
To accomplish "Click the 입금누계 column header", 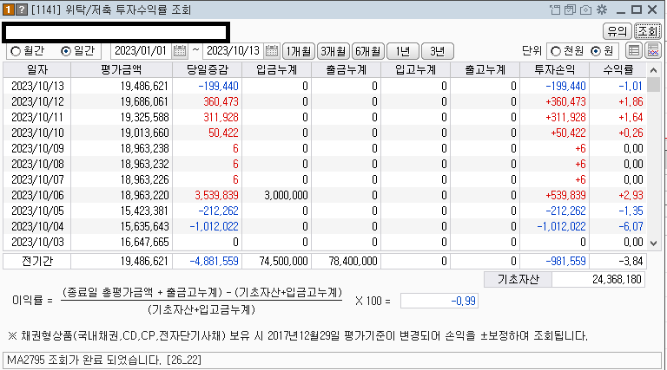I will [276, 69].
